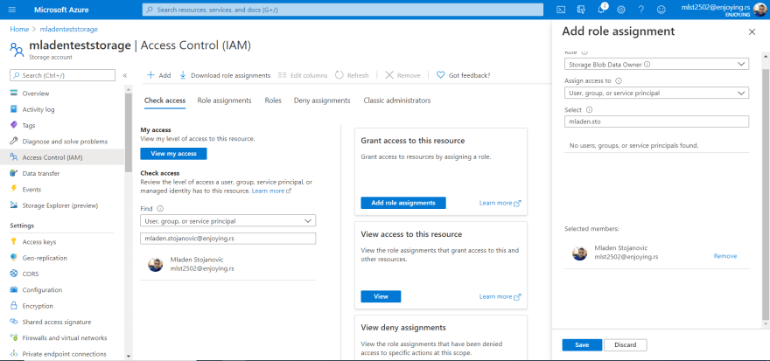The height and width of the screenshot is (361, 770).
Task: Click the Events lightning icon
Action: (x=14, y=190)
